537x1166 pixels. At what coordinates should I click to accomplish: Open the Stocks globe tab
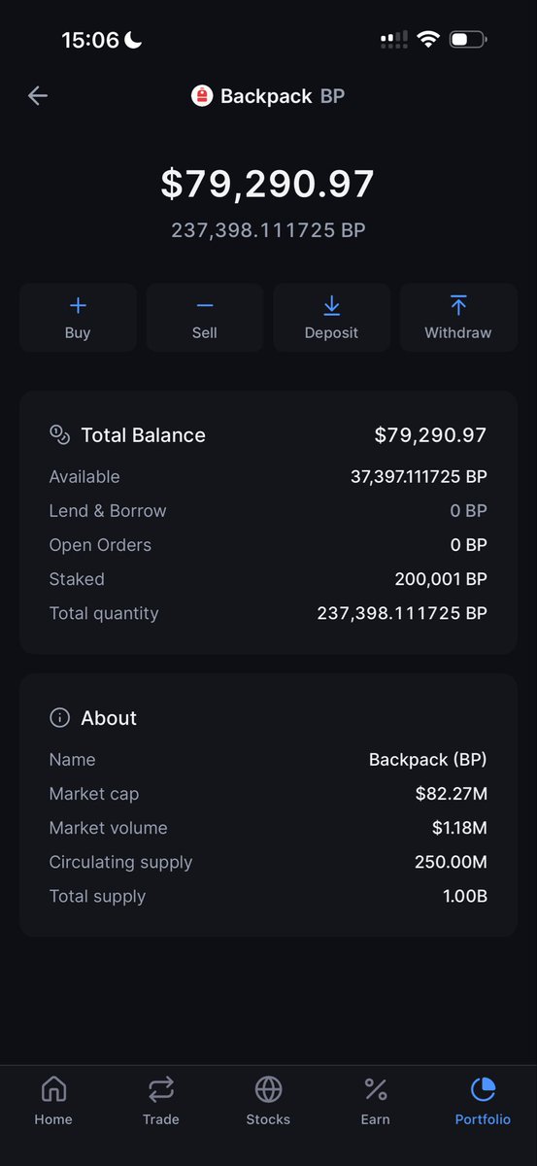[268, 1100]
